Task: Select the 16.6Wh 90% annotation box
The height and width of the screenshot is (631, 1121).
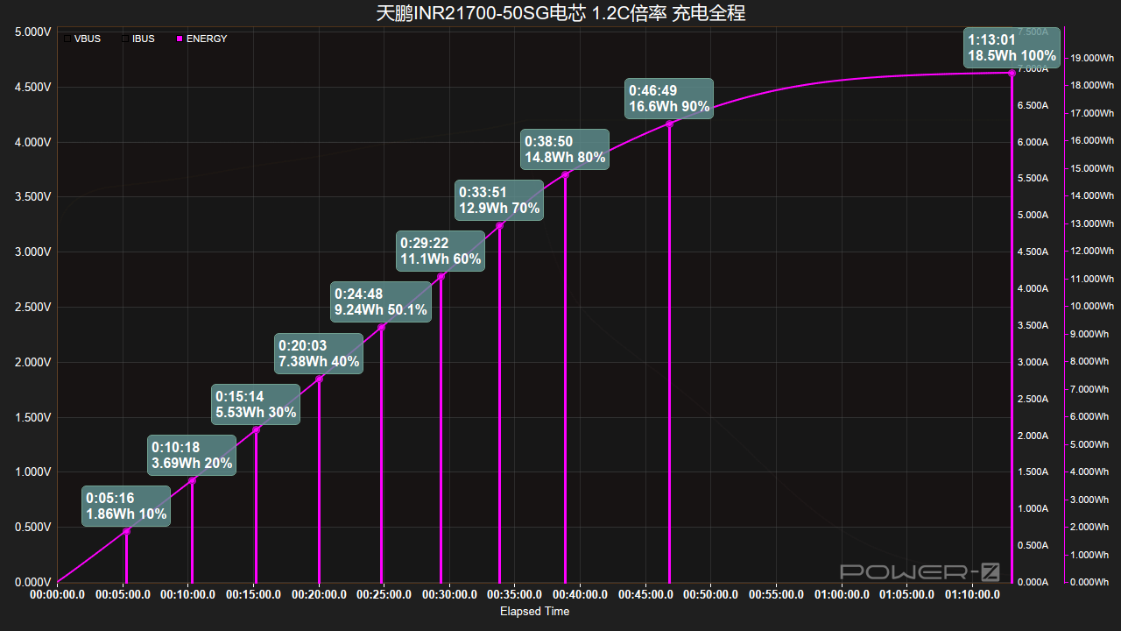Action: coord(669,99)
